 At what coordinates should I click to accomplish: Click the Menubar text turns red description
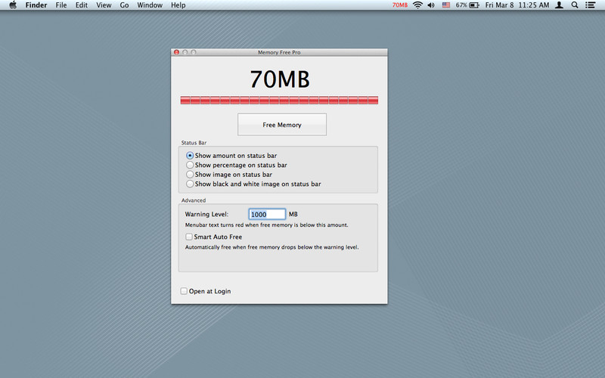(267, 225)
